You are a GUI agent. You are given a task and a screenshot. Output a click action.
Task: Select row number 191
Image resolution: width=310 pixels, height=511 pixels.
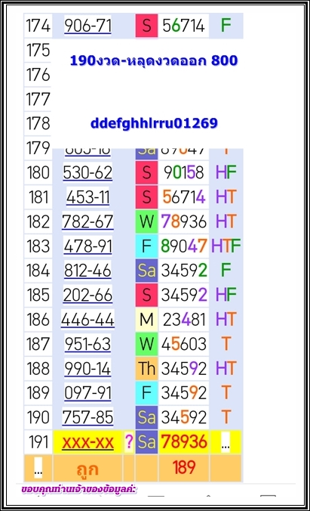pos(38,442)
